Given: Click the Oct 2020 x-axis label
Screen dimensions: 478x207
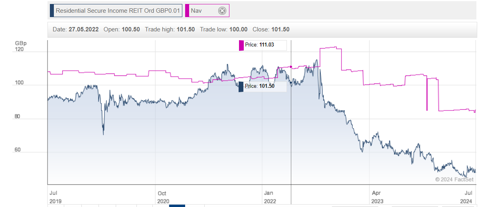Looking at the screenshot, I should point(164,197).
